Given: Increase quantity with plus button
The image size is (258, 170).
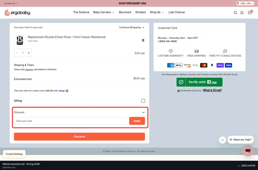Looking at the screenshot, I should coord(29,53).
